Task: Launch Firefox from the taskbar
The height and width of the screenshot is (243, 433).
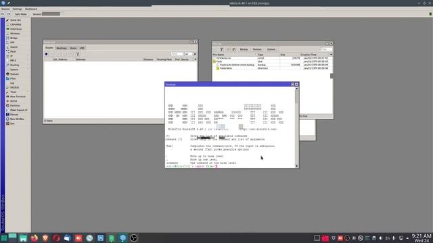Action: tap(35, 238)
